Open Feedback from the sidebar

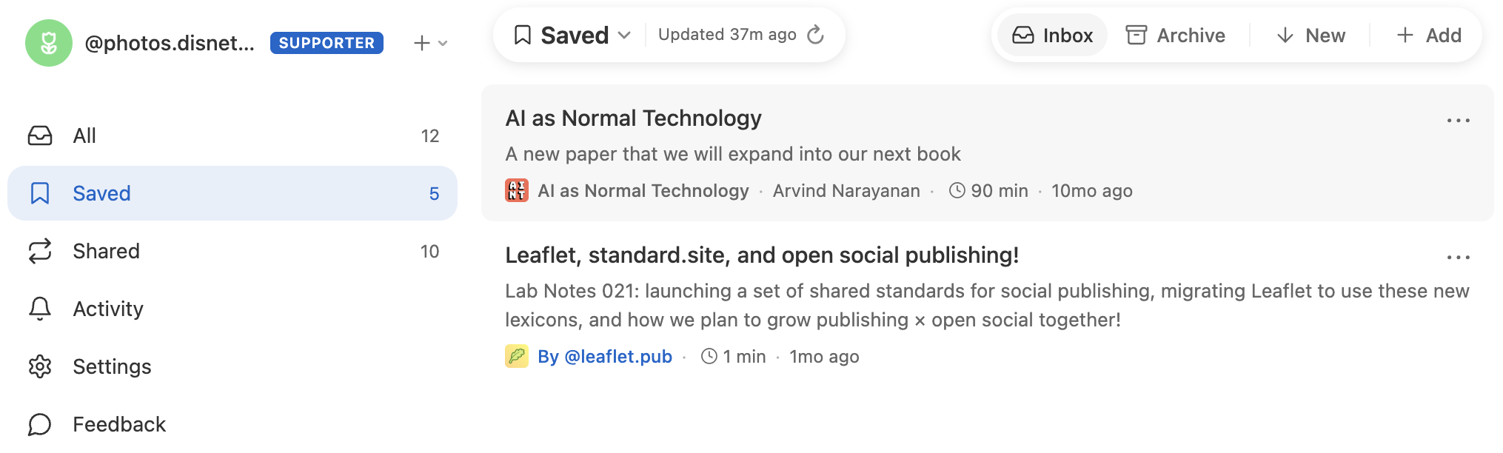[118, 424]
